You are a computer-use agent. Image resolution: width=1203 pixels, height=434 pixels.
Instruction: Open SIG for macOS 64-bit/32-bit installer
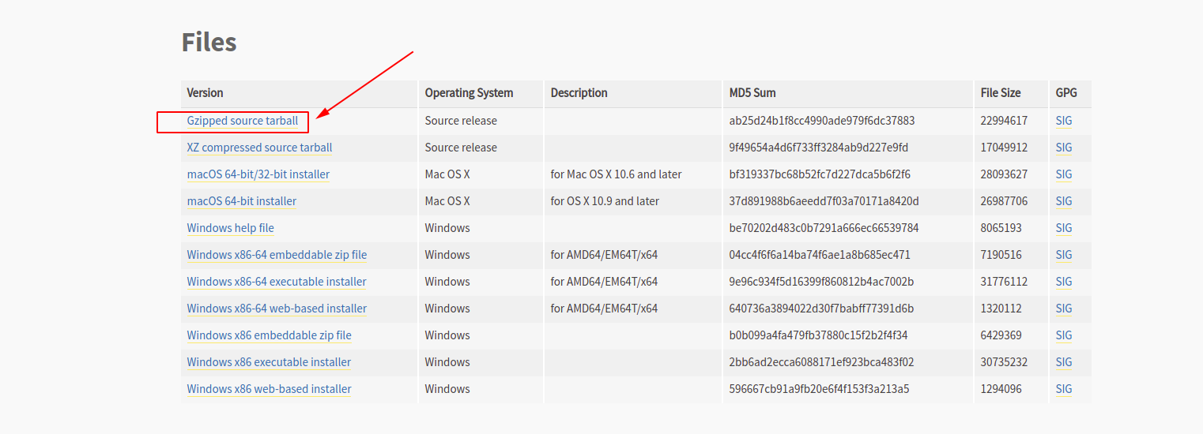pos(1064,174)
